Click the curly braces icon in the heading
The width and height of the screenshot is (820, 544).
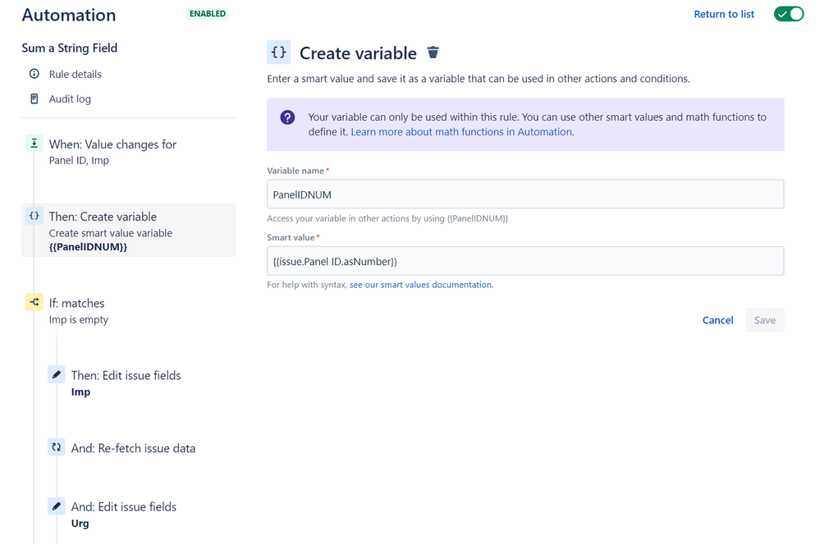click(x=279, y=53)
